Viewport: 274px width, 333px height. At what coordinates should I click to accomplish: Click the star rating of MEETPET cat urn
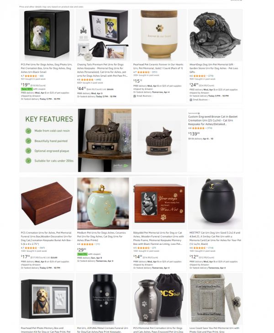pos(199,248)
